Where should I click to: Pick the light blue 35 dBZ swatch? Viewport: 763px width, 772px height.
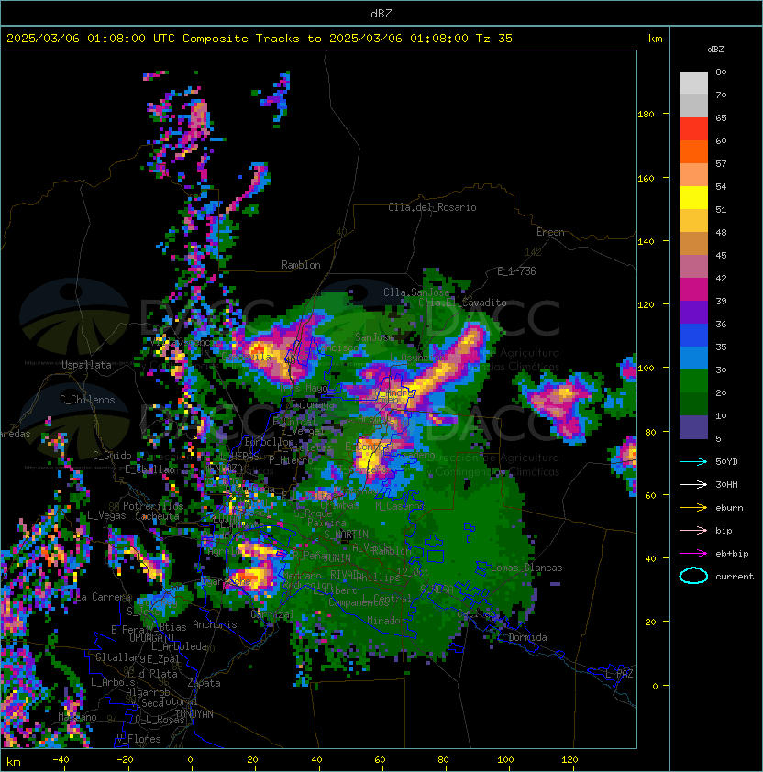693,358
